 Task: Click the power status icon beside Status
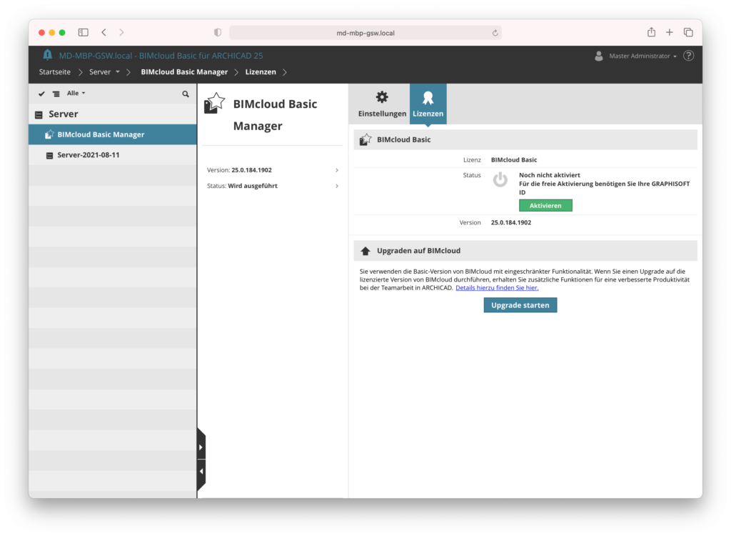click(500, 179)
